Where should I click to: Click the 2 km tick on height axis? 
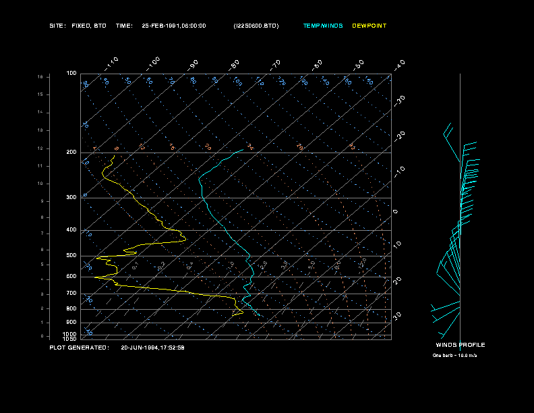coord(42,308)
